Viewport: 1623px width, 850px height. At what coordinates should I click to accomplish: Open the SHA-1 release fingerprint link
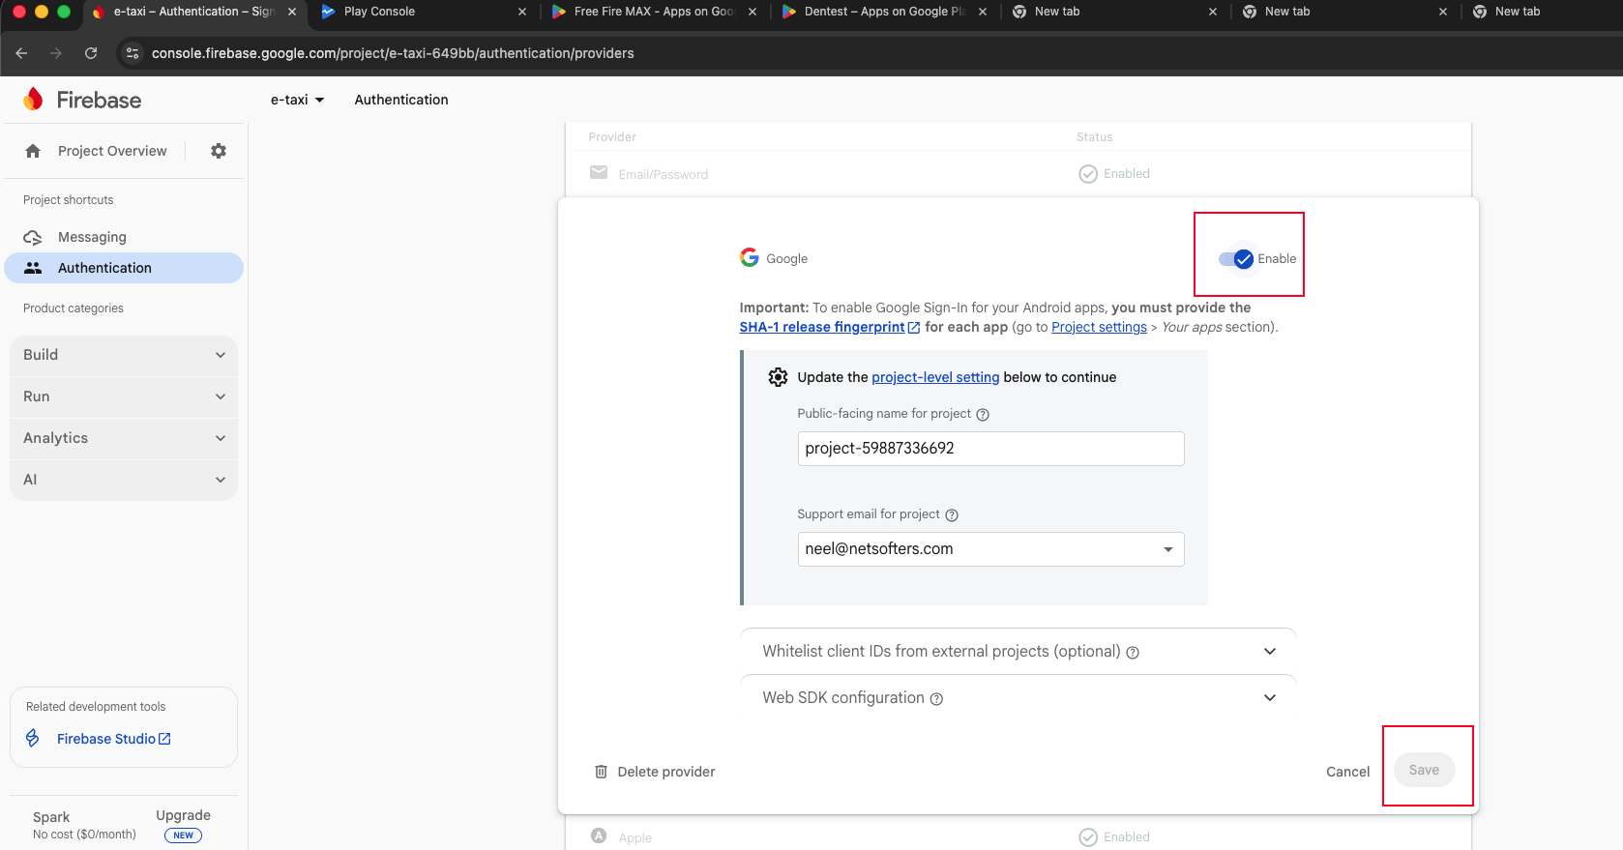point(829,327)
